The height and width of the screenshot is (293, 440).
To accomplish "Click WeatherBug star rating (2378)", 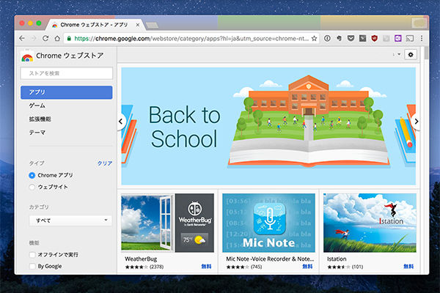I will click(x=144, y=267).
